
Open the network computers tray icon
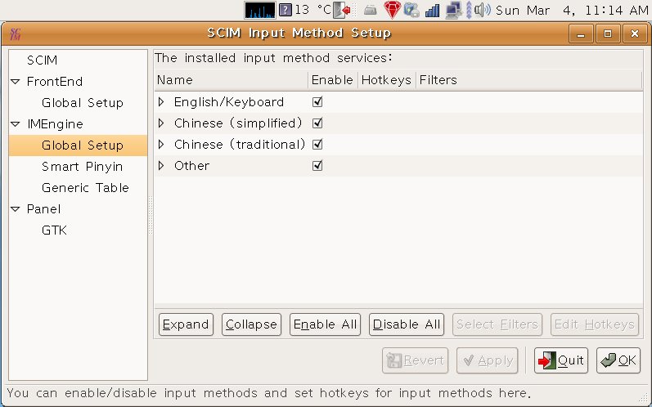(453, 11)
